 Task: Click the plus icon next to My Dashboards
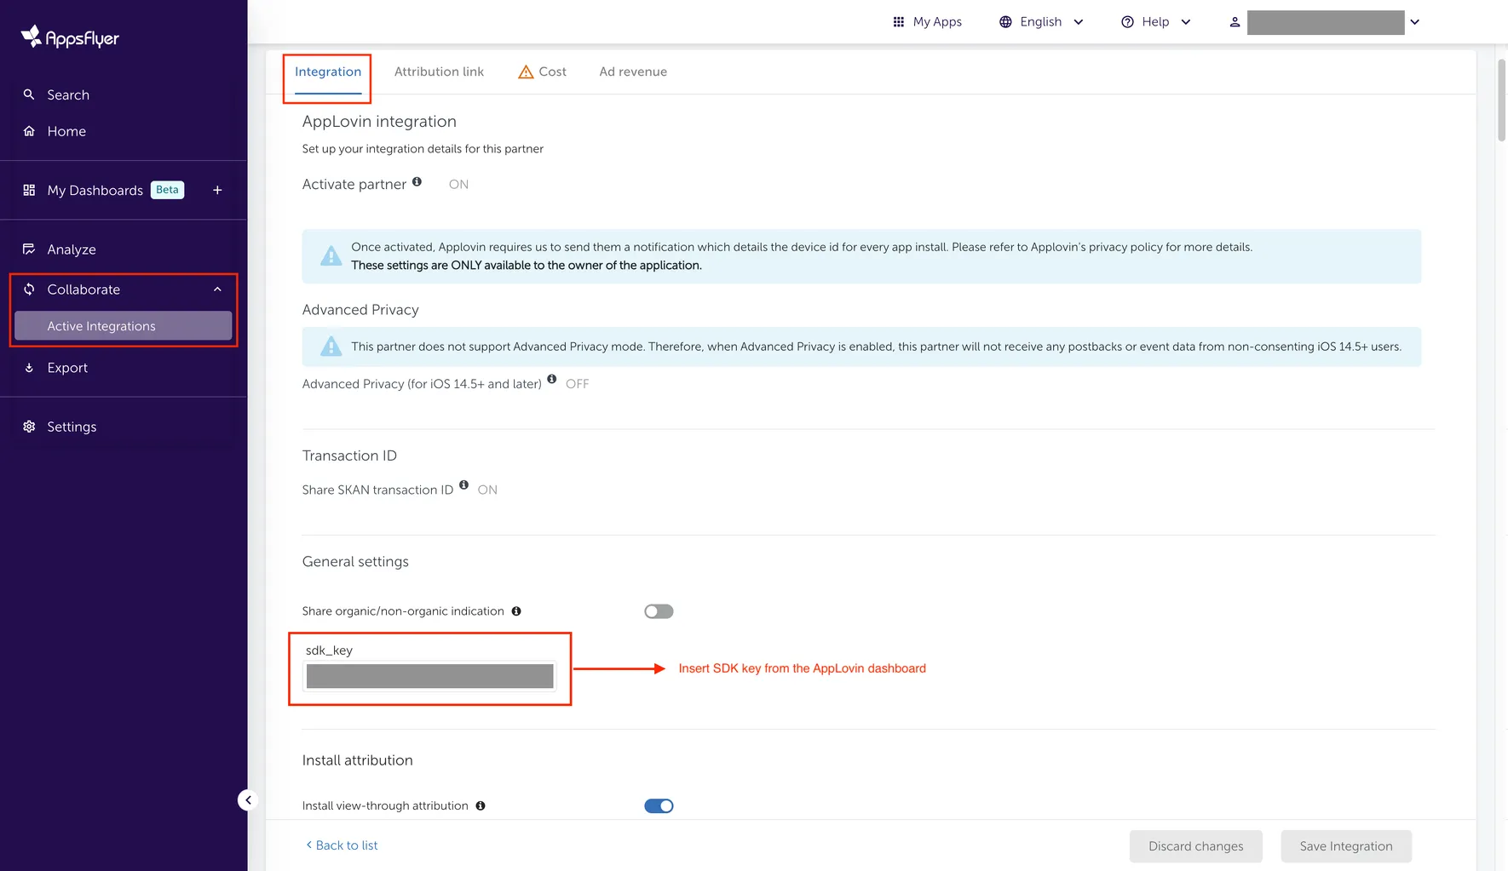[x=217, y=190]
